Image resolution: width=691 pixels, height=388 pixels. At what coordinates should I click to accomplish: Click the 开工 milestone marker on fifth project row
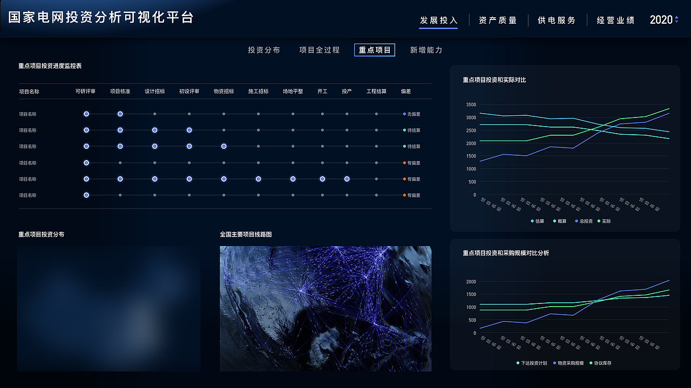tap(322, 179)
